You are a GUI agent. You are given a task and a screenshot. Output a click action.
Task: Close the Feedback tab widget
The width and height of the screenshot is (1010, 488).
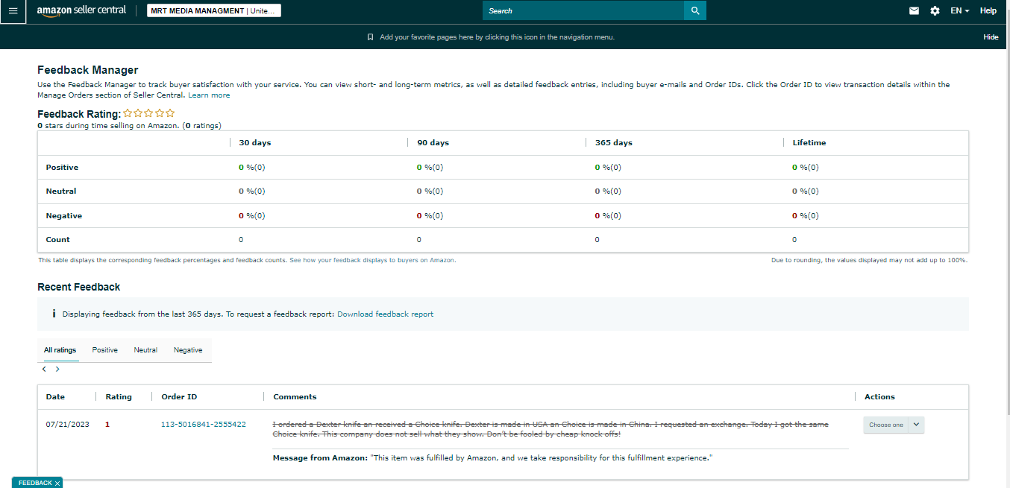(57, 484)
